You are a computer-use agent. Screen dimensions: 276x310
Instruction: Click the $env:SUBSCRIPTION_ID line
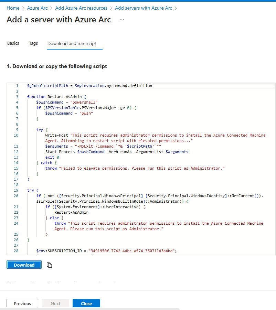[107, 251]
